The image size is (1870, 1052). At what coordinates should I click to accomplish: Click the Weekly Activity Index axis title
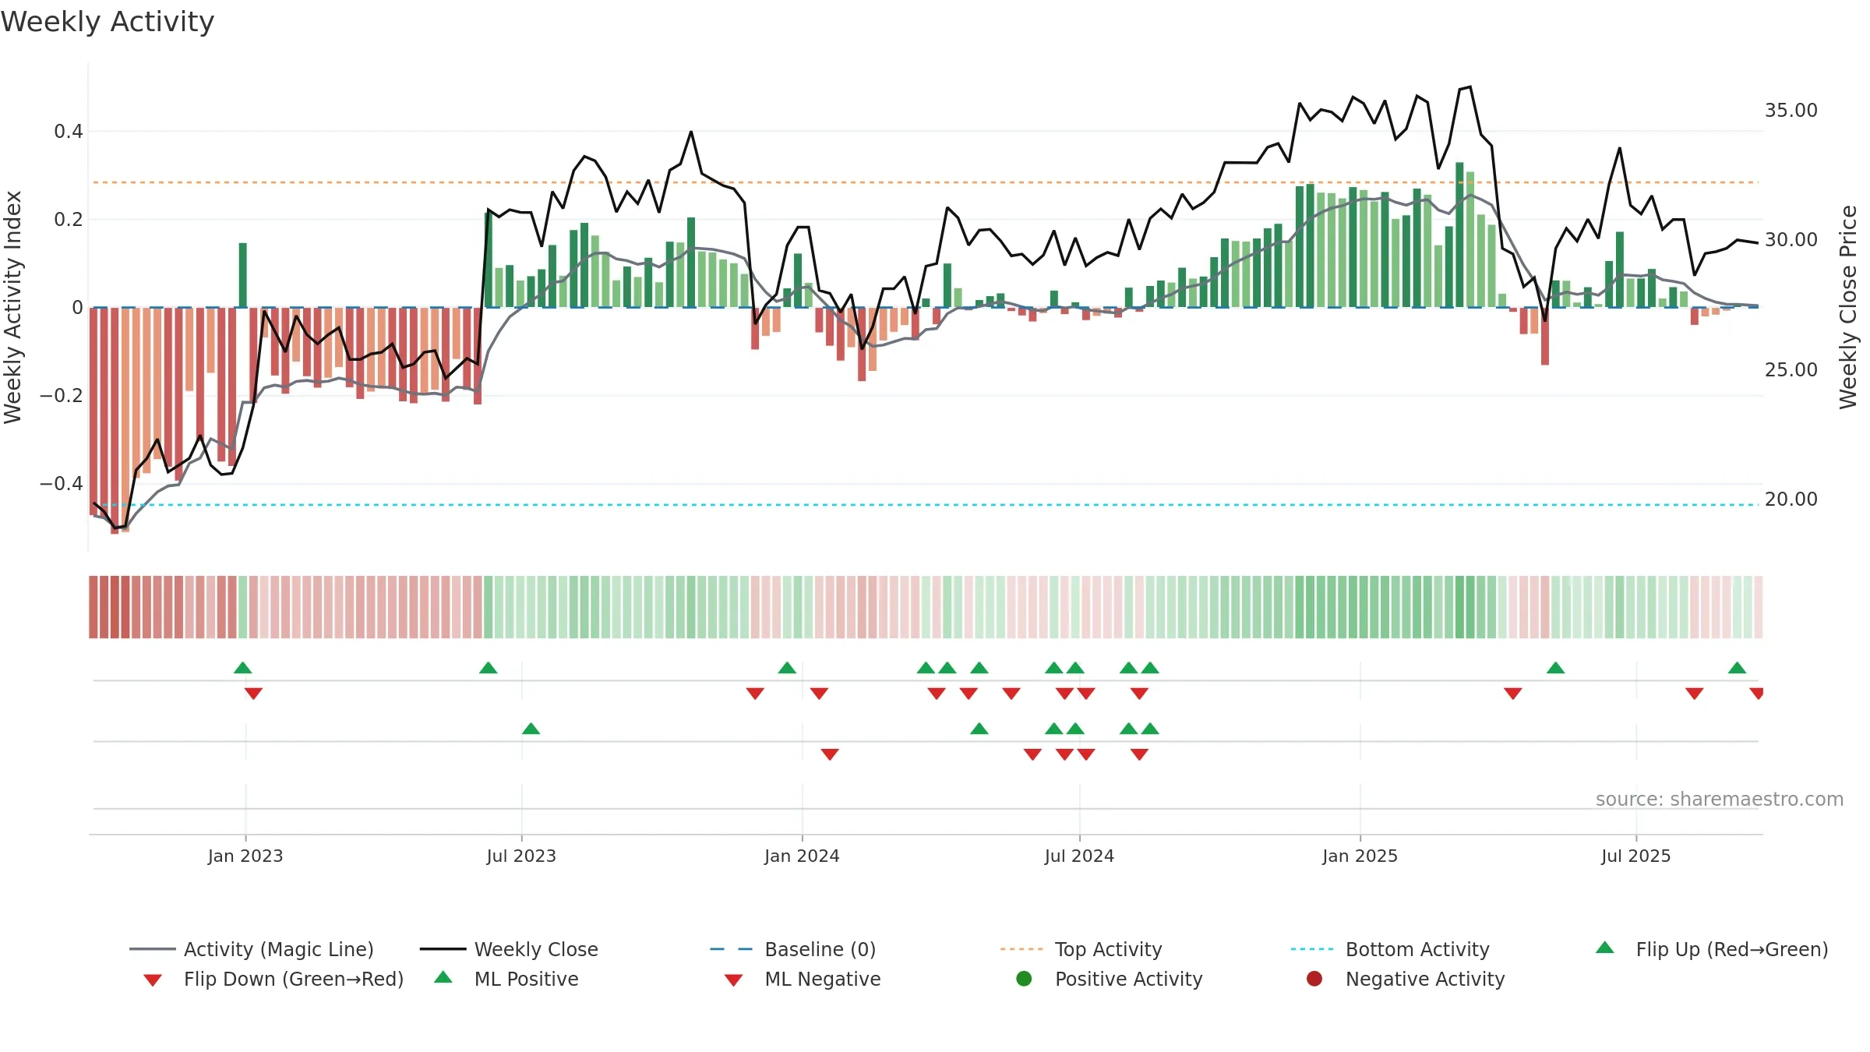pyautogui.click(x=12, y=307)
